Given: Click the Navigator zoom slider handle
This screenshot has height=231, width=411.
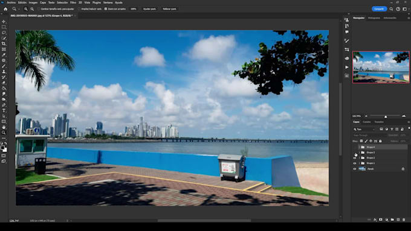Looking at the screenshot, I should pos(386,116).
